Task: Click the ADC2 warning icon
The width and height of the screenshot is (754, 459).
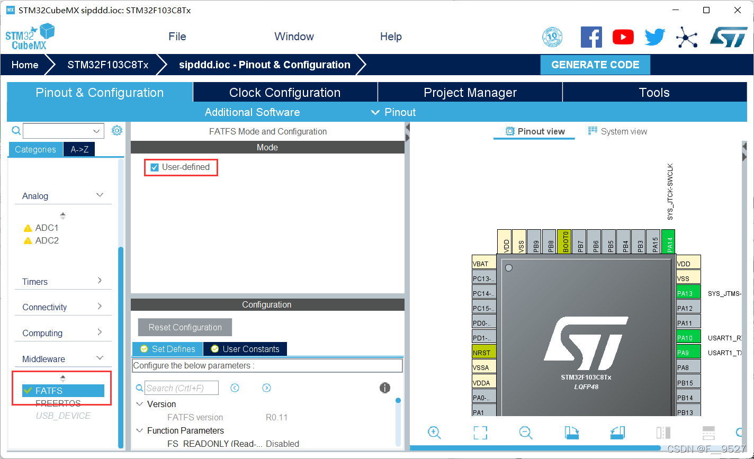Action: point(28,241)
